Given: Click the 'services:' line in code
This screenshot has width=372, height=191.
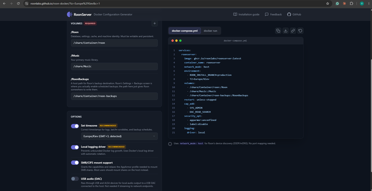Looking at the screenshot, I should (x=185, y=50).
